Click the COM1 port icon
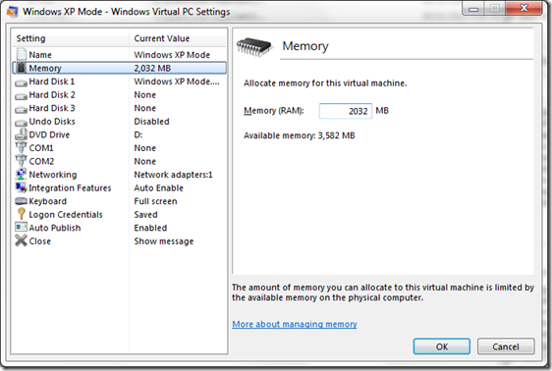 [x=22, y=147]
